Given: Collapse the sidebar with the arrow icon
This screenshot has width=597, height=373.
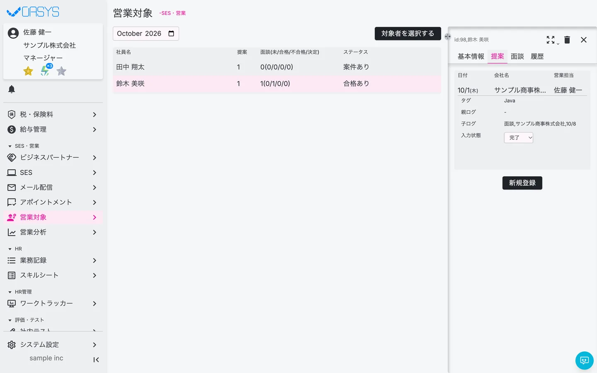Looking at the screenshot, I should click(96, 360).
